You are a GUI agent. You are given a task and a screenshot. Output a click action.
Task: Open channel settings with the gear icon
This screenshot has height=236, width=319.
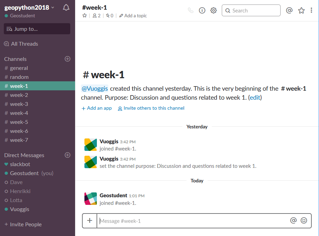[x=213, y=10]
